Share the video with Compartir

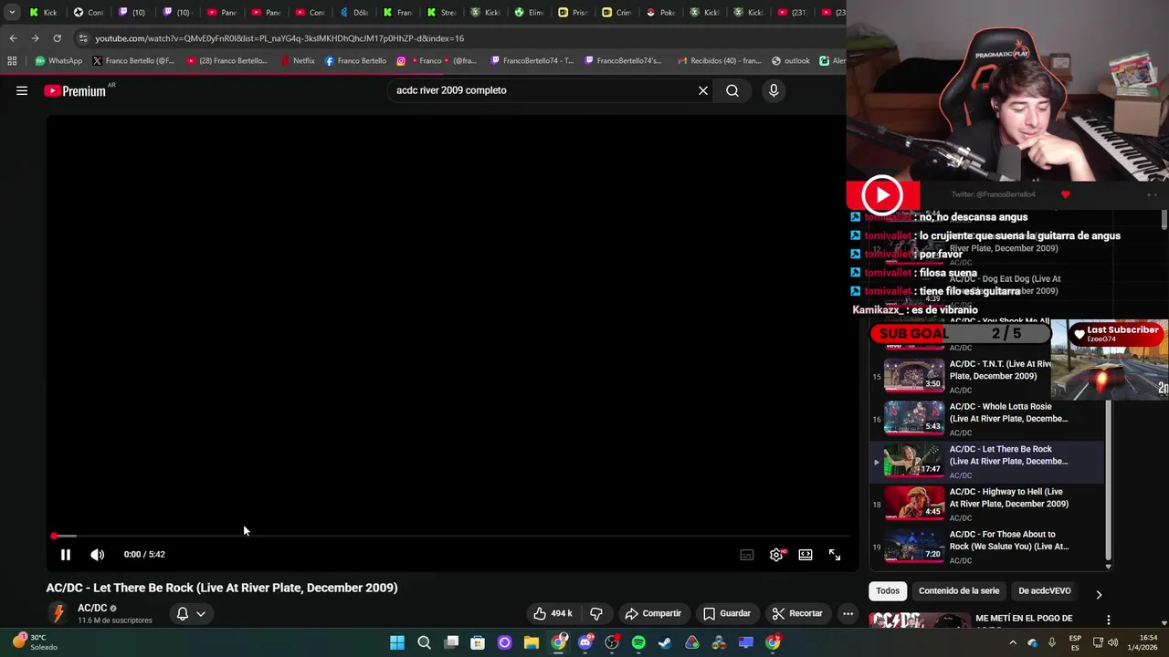[653, 613]
